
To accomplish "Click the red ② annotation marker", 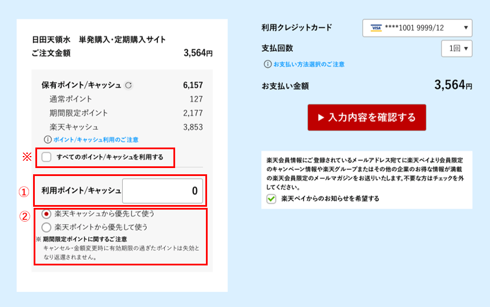I will click(23, 216).
